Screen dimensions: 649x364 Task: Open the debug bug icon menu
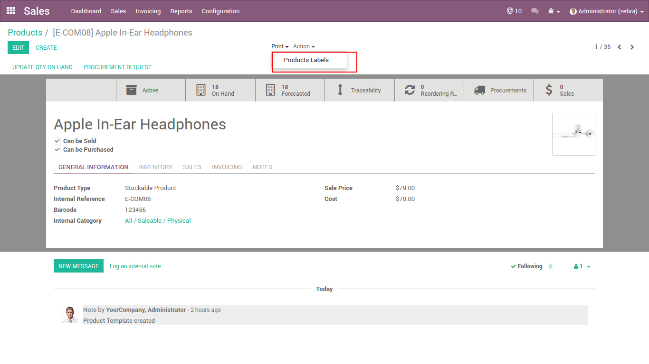(554, 11)
